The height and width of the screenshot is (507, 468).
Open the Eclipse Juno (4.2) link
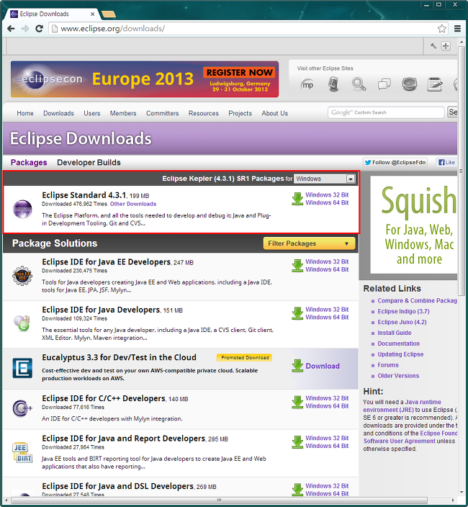[x=402, y=322]
